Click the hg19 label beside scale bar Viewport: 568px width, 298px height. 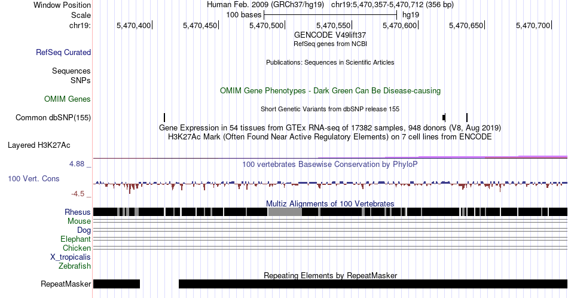point(411,15)
